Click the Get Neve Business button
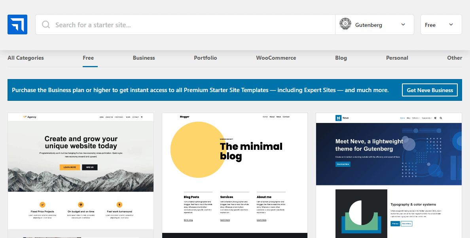The width and height of the screenshot is (470, 238). pyautogui.click(x=430, y=90)
